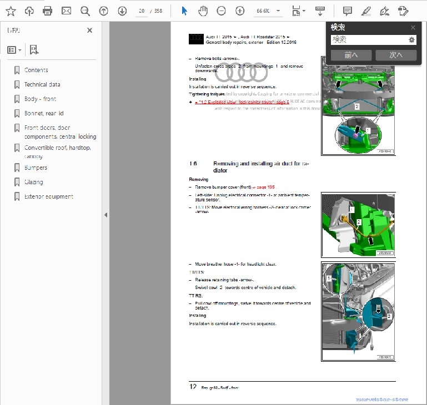427x405 pixels.
Task: Click the scrolling mode keyboard icon
Action: coord(320,11)
